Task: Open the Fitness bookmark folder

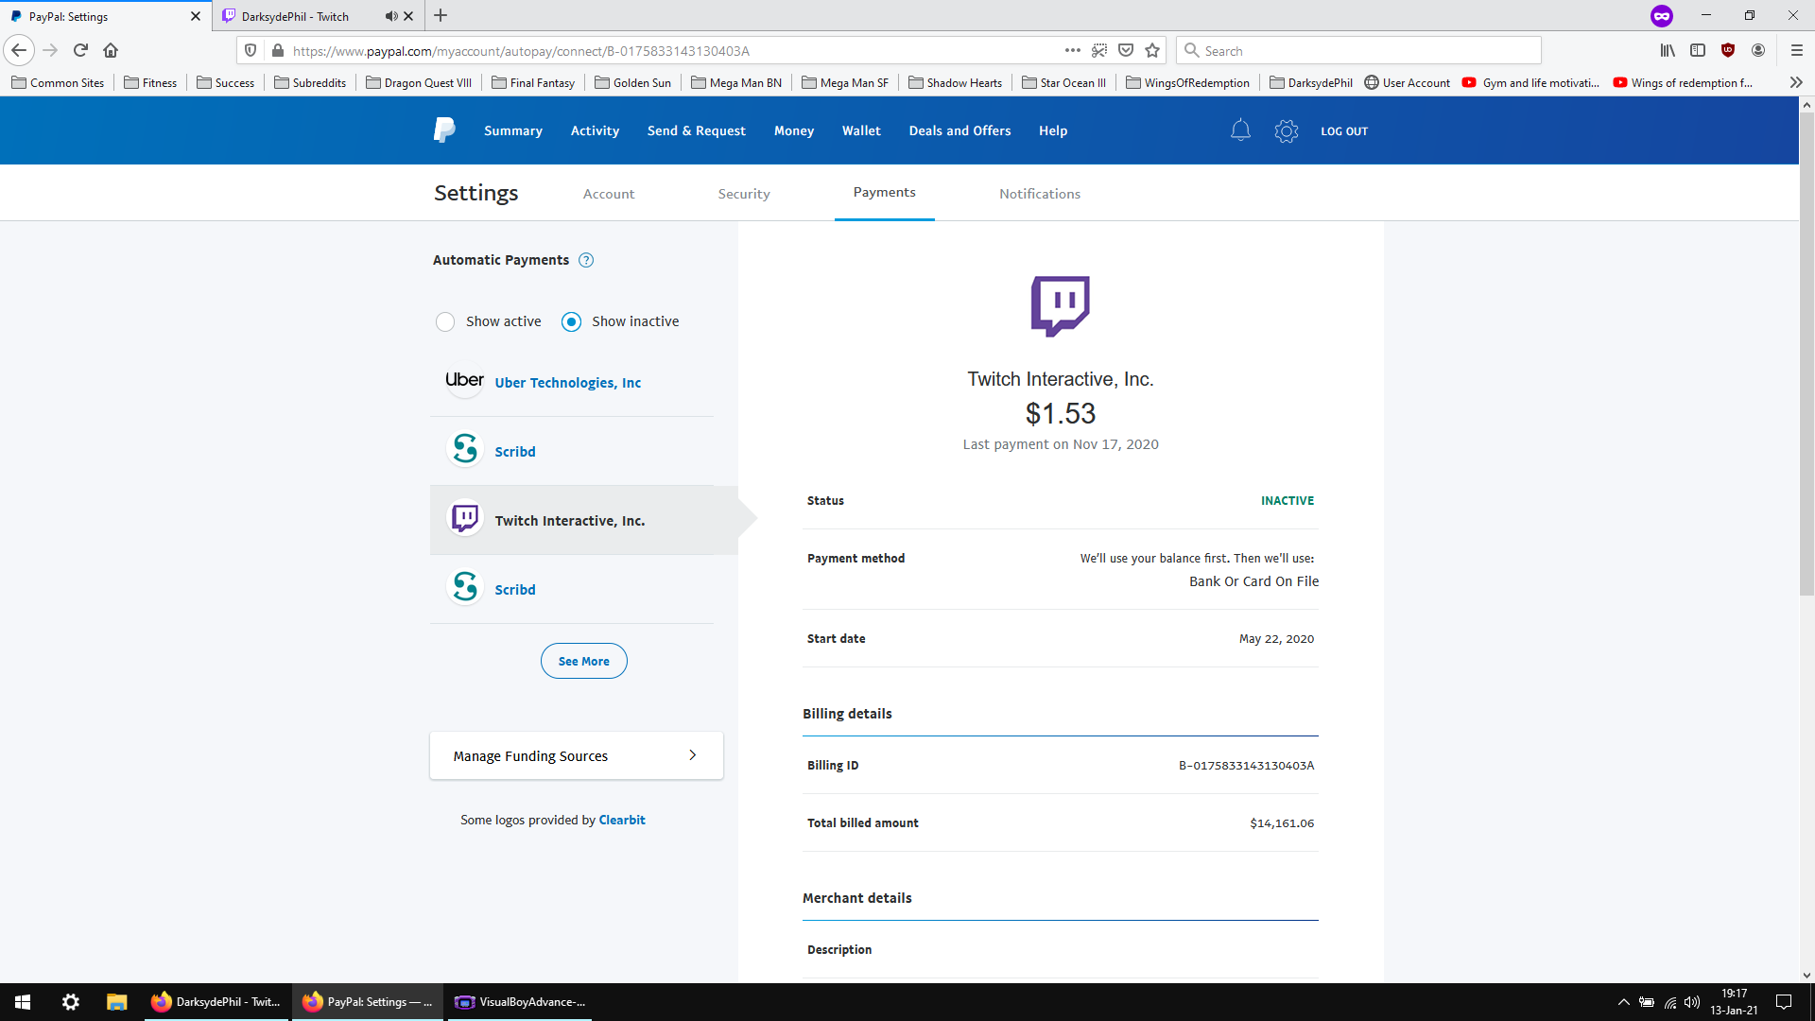Action: (x=150, y=82)
